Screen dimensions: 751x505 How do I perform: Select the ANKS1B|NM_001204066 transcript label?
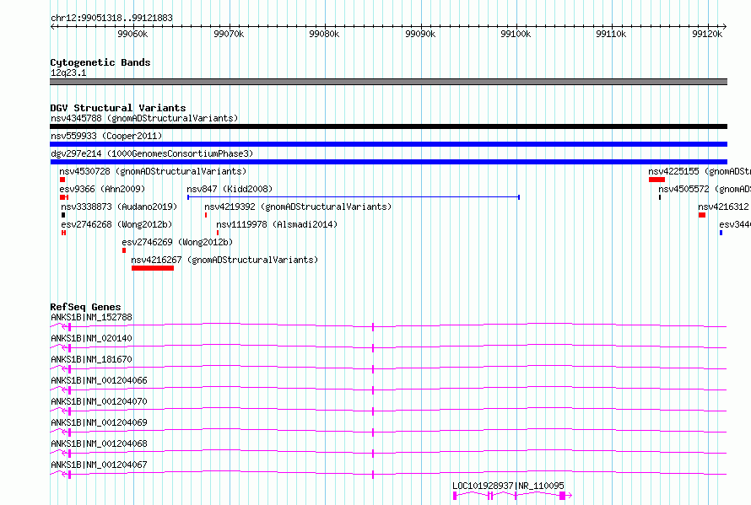(99, 380)
